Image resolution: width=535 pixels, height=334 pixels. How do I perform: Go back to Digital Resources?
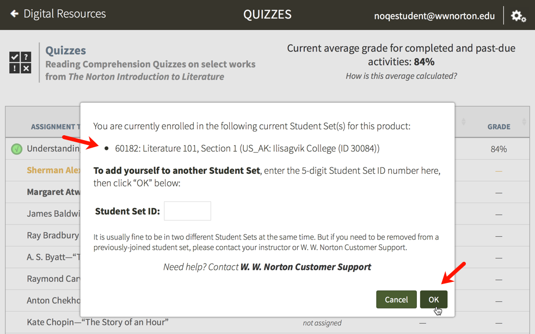[x=64, y=14]
